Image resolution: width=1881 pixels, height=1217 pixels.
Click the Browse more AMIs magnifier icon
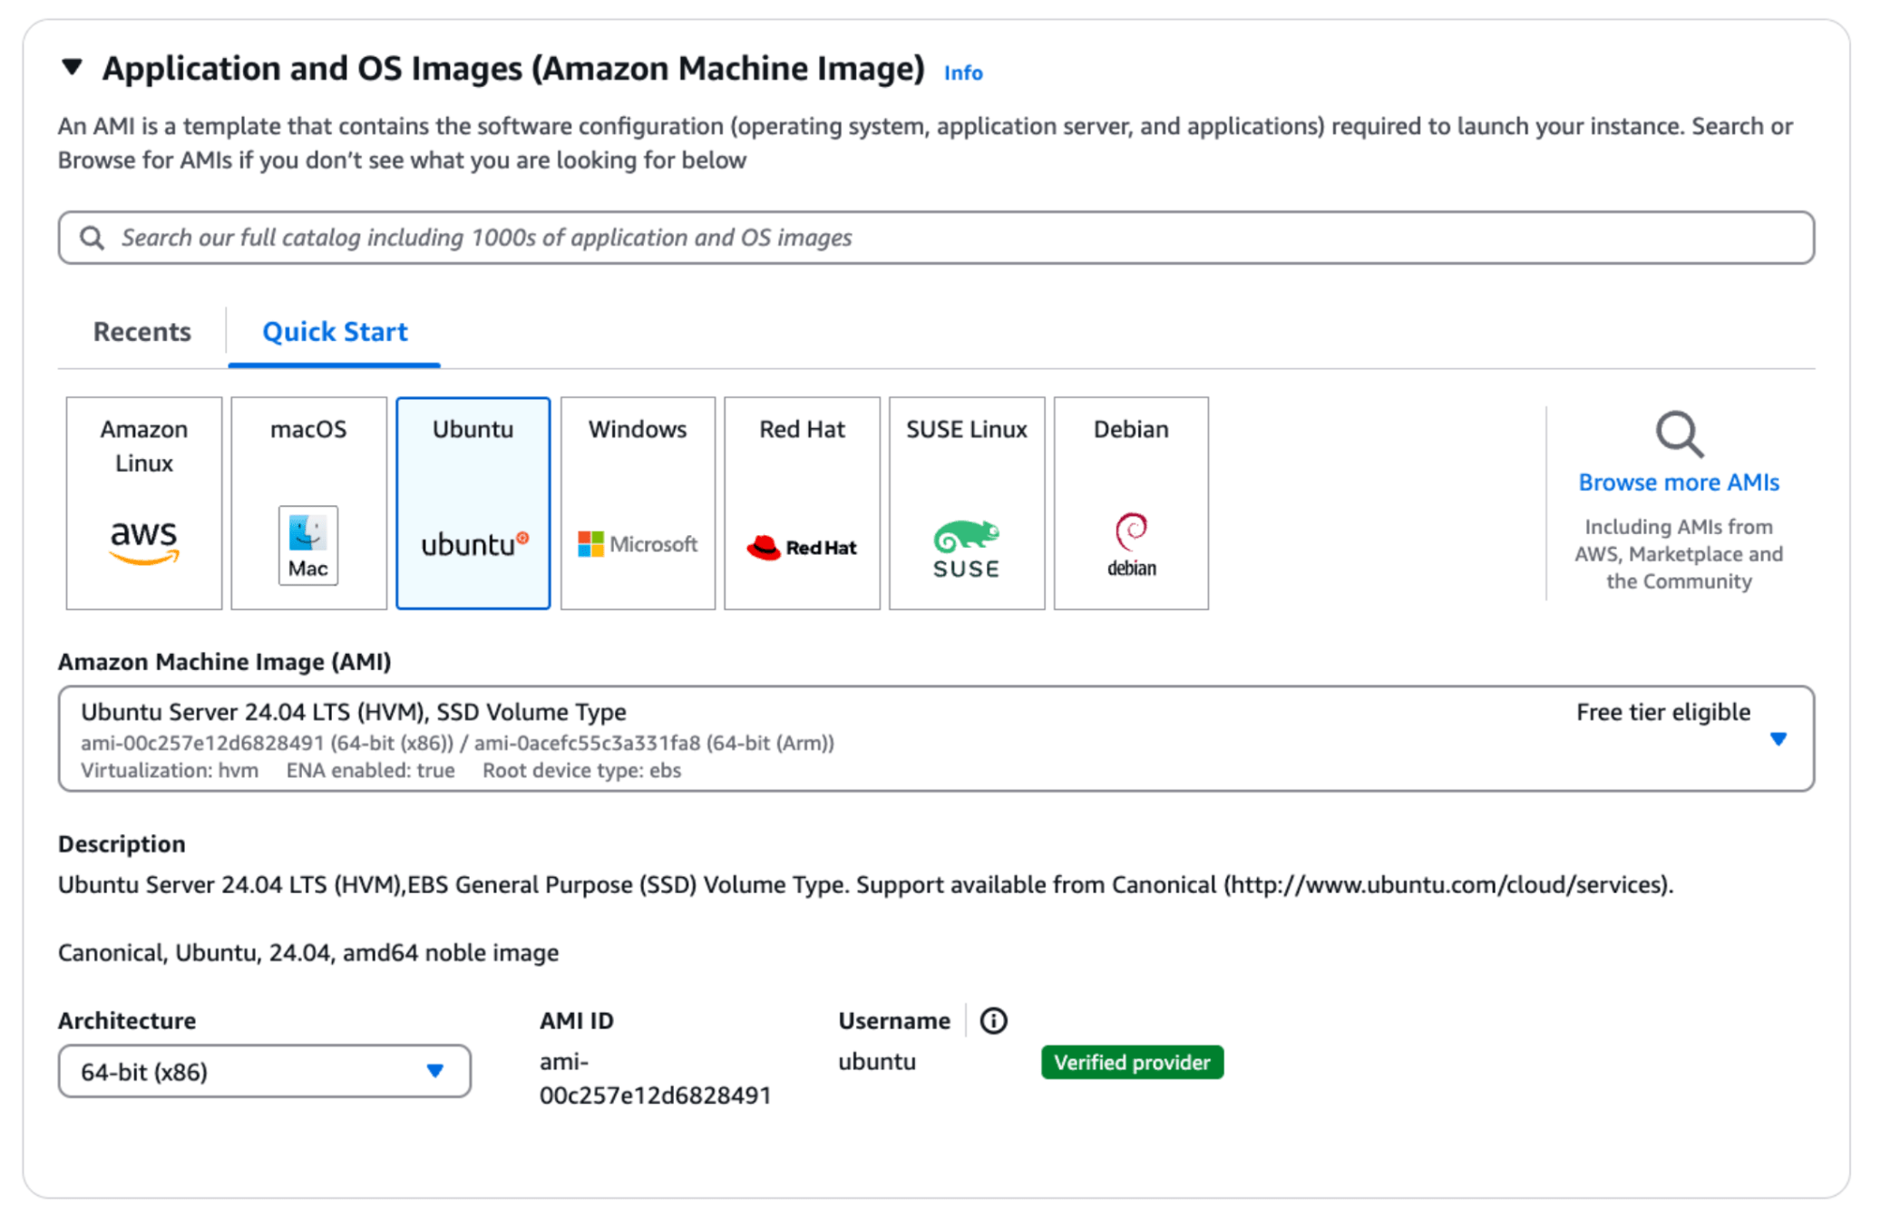coord(1679,434)
